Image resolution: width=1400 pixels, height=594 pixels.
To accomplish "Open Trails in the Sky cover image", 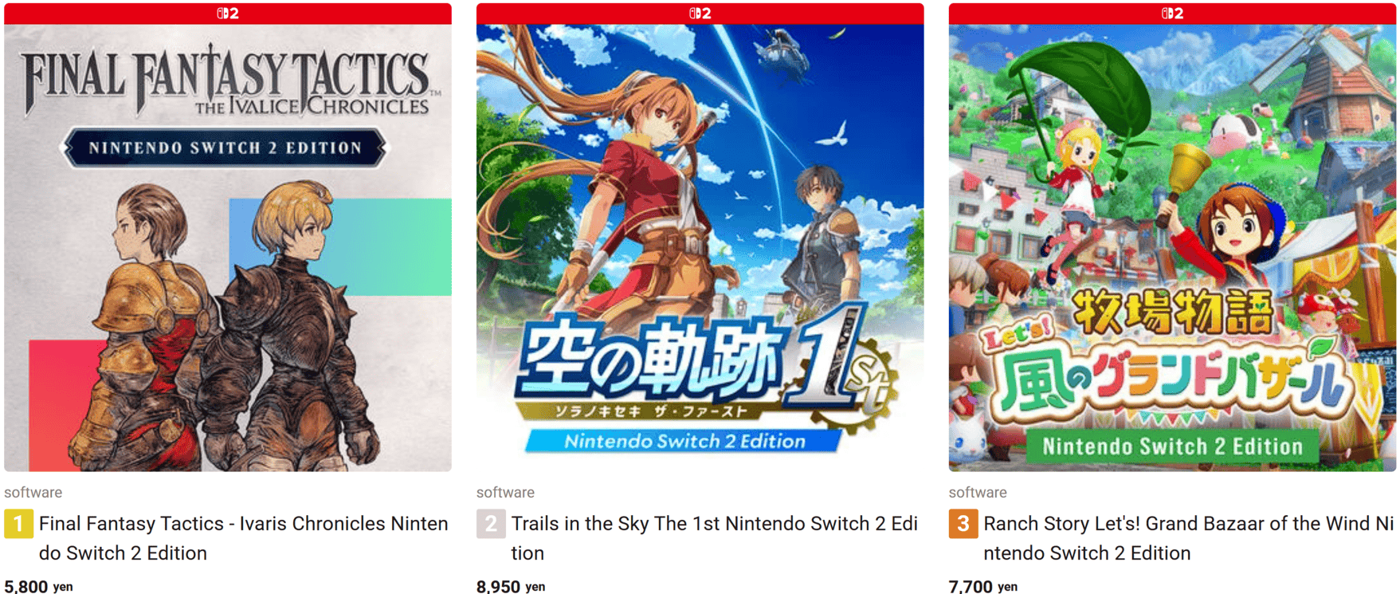I will click(700, 247).
